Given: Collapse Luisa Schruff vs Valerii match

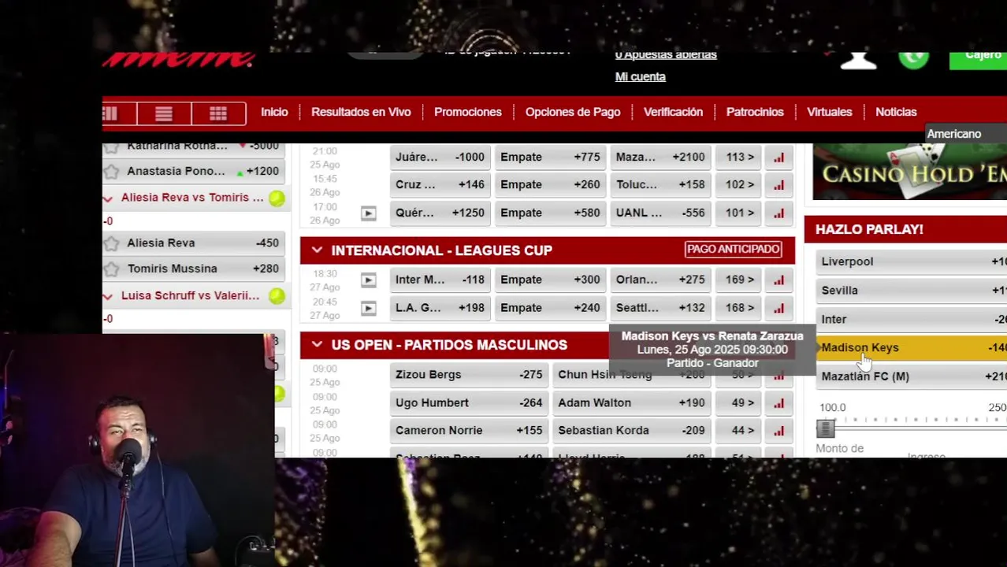Looking at the screenshot, I should [108, 296].
